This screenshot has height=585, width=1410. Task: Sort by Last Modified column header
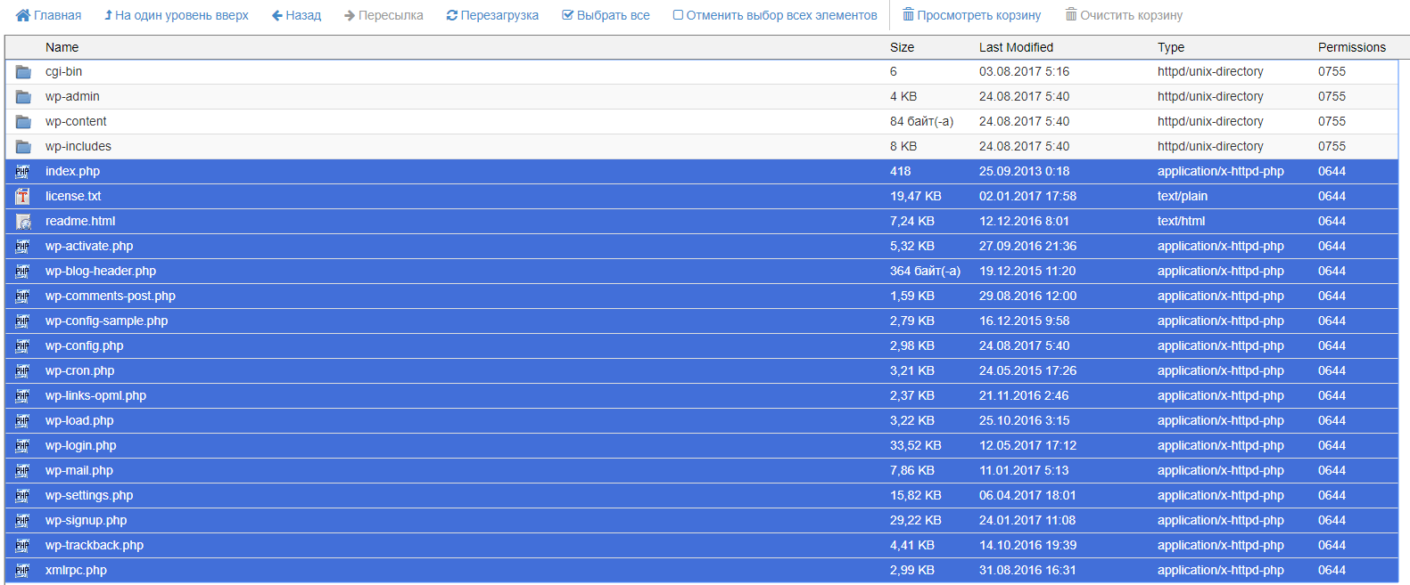[1016, 47]
